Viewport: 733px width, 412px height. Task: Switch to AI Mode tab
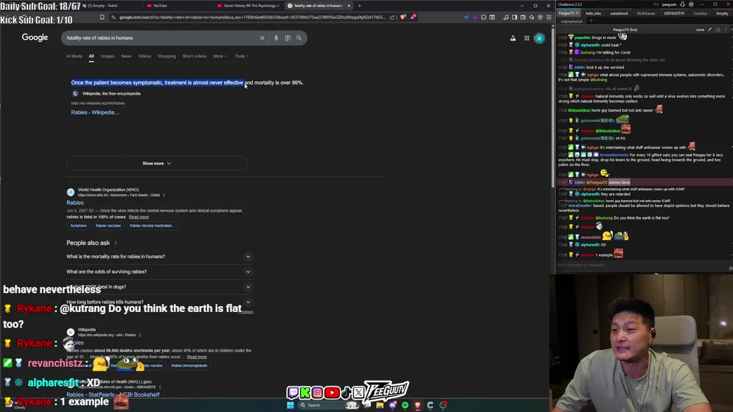click(74, 56)
